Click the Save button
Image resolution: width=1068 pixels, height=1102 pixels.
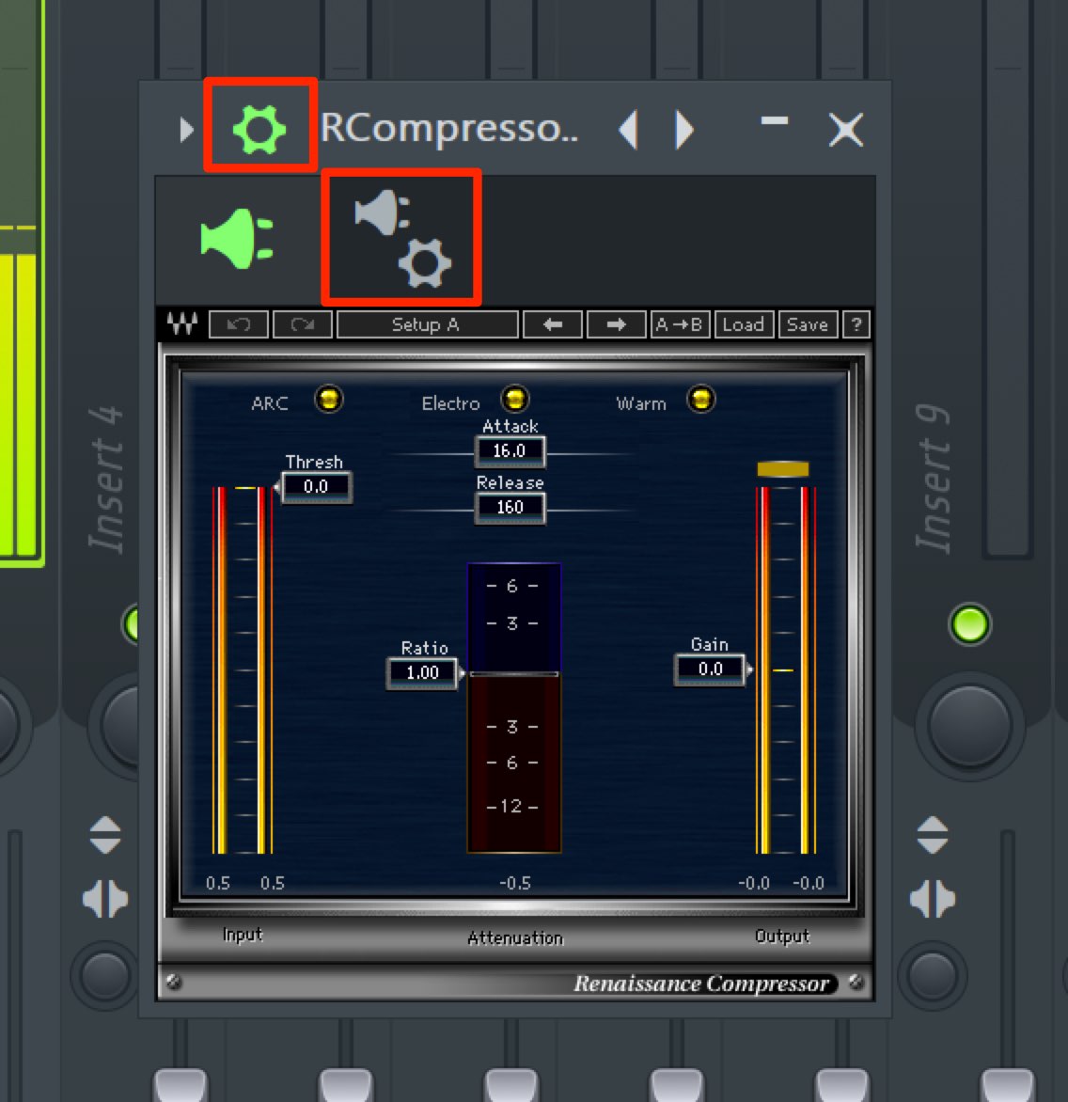808,324
